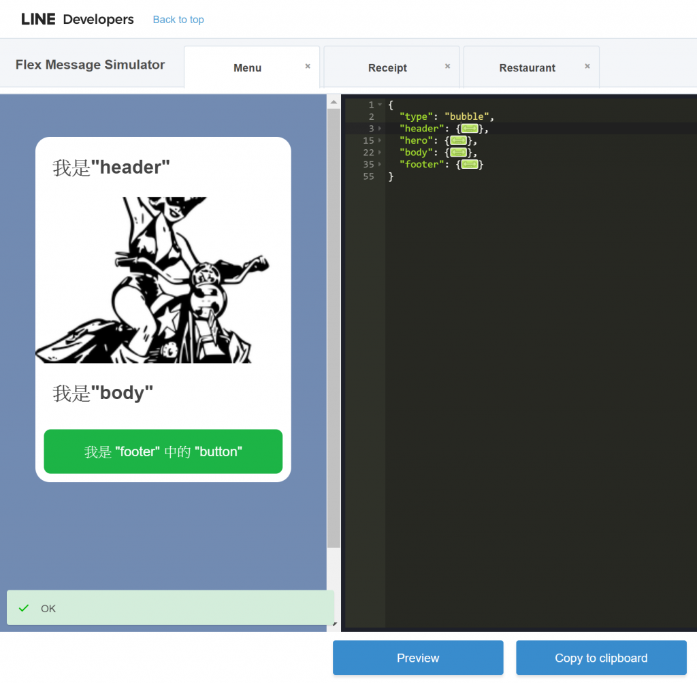The height and width of the screenshot is (683, 697).
Task: Click the "body" key in JSON editor
Action: pyautogui.click(x=416, y=153)
